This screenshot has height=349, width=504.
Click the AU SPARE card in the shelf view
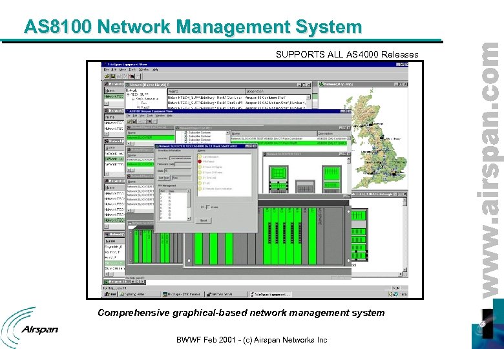click(x=320, y=236)
